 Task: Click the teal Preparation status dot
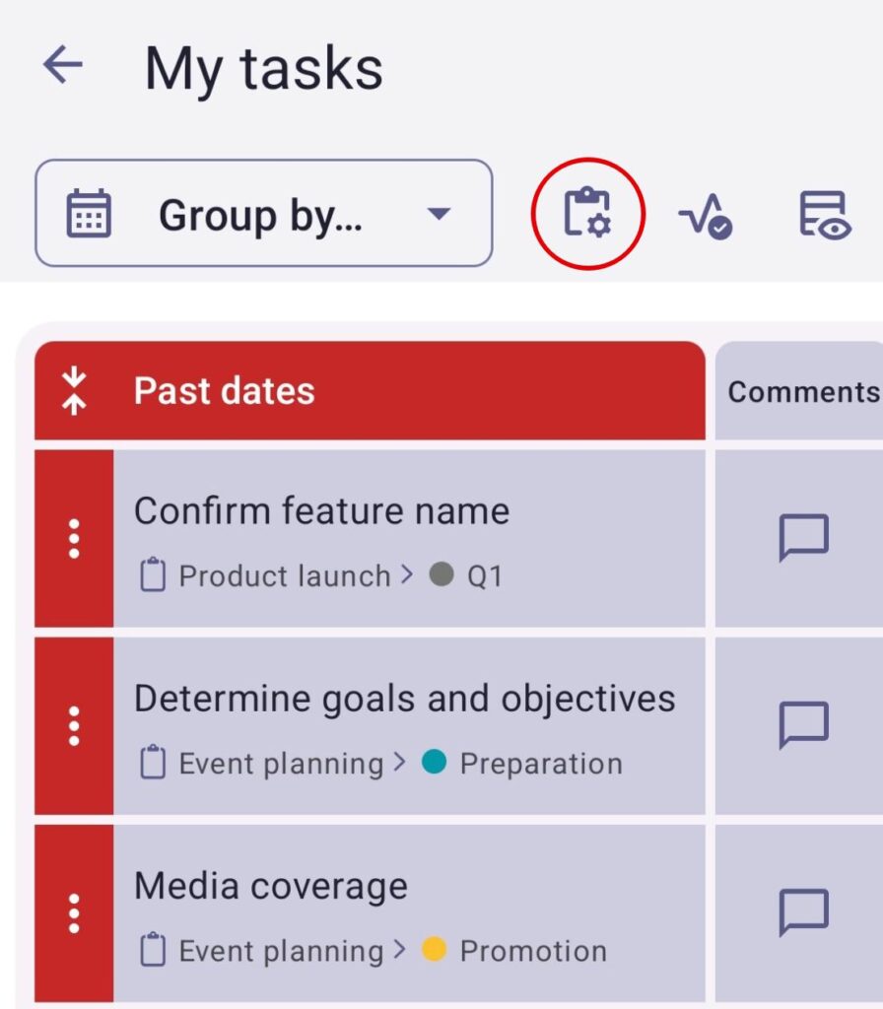pyautogui.click(x=434, y=762)
